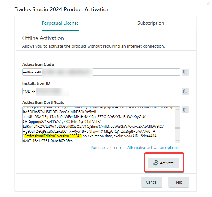This screenshot has width=212, height=197.
Task: Close the Product Activation dialog with X
Action: pyautogui.click(x=208, y=4)
